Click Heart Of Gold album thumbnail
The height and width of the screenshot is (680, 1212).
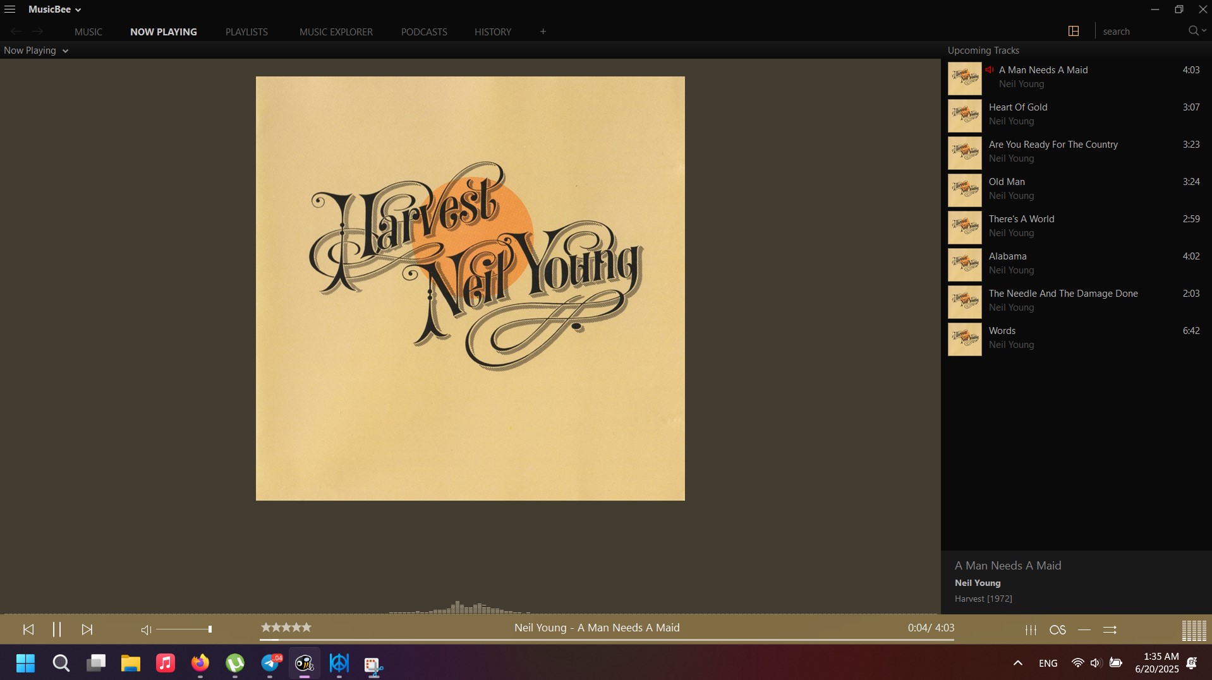(964, 116)
